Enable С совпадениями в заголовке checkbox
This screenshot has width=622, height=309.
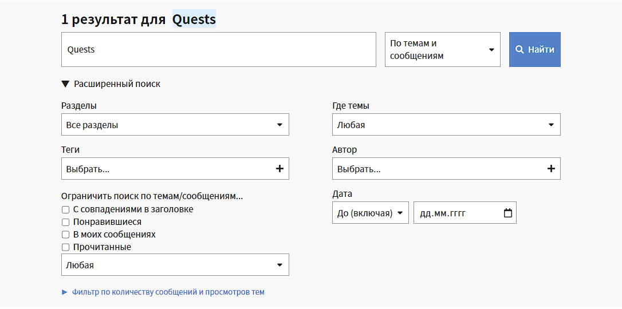[66, 209]
